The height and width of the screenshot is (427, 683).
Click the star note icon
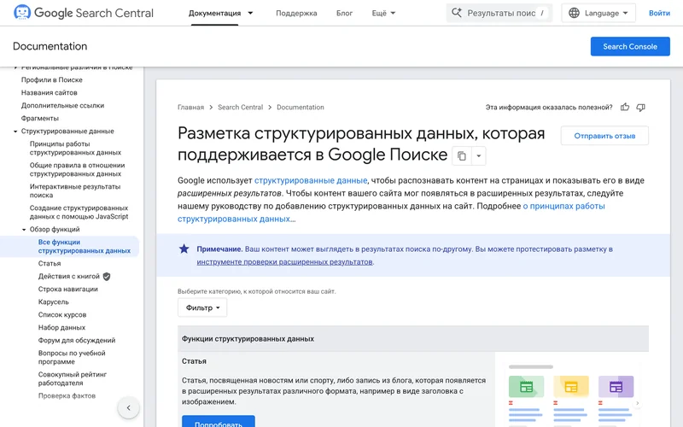coord(184,249)
